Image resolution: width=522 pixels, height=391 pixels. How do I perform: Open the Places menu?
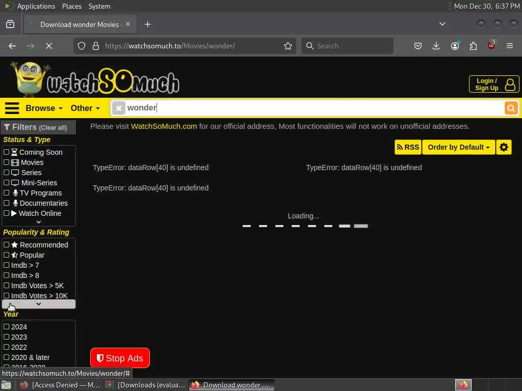[x=71, y=6]
